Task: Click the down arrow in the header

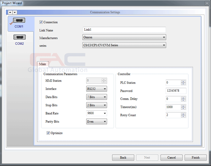Action: coord(15,12)
